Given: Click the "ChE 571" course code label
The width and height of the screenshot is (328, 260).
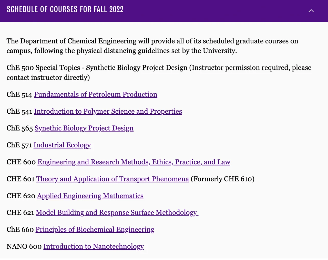Looking at the screenshot, I should point(19,145).
